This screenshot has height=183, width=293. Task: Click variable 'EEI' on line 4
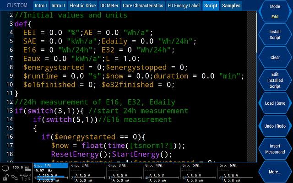pyautogui.click(x=29, y=32)
